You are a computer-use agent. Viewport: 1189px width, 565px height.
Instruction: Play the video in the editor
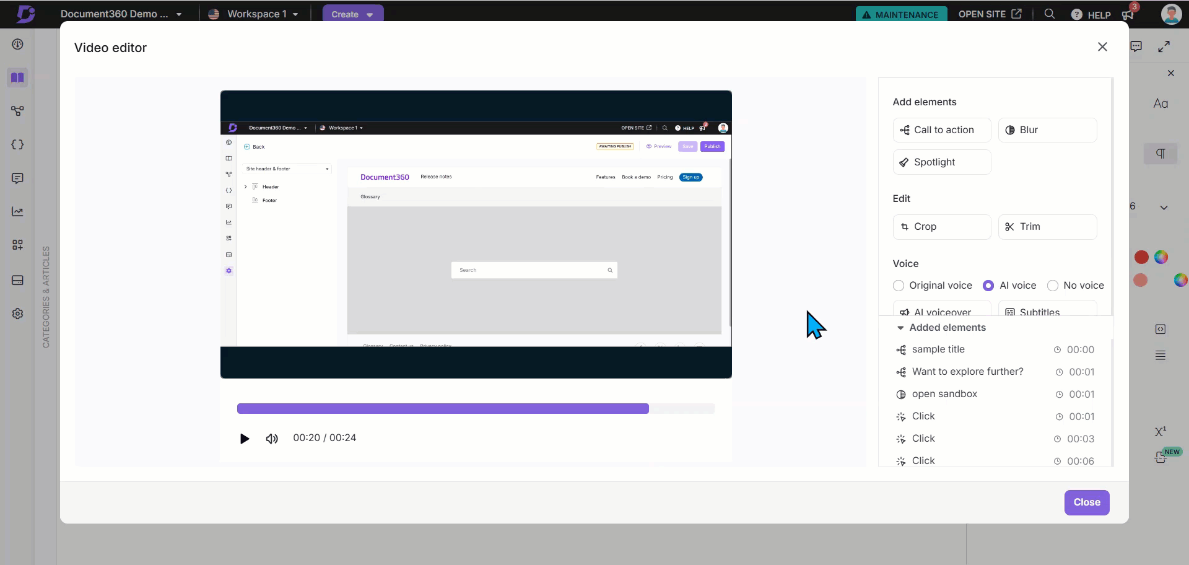coord(245,439)
